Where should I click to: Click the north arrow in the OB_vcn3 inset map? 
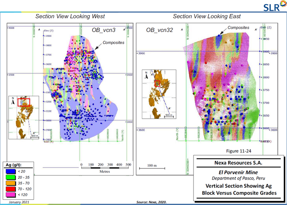click(x=13, y=101)
